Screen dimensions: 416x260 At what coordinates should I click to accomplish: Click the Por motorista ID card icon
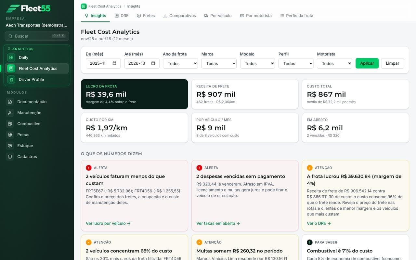(x=242, y=16)
